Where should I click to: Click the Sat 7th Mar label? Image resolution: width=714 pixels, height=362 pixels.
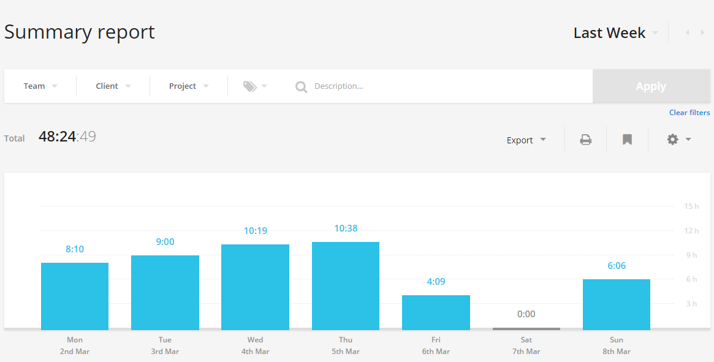526,345
